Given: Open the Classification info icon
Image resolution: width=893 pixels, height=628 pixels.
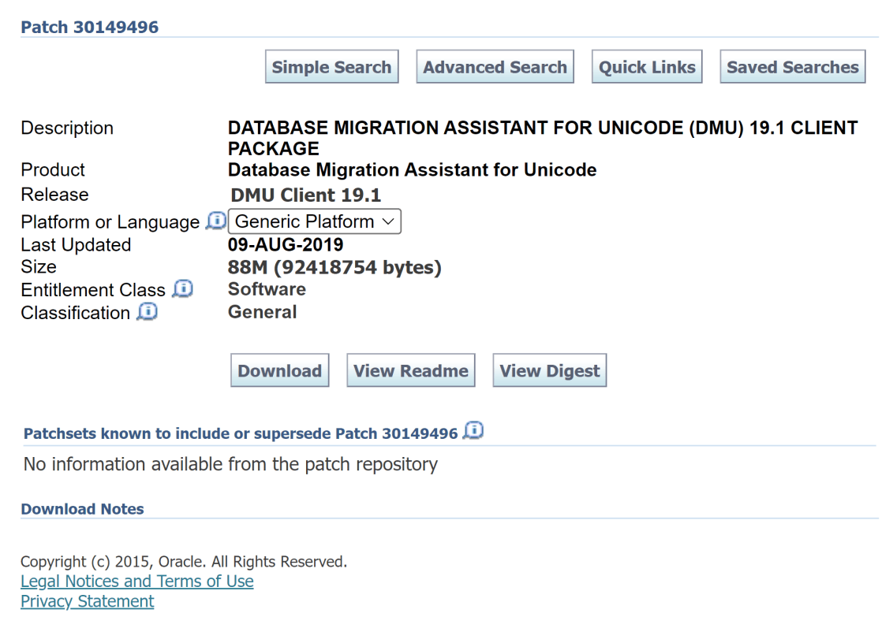Looking at the screenshot, I should tap(147, 312).
